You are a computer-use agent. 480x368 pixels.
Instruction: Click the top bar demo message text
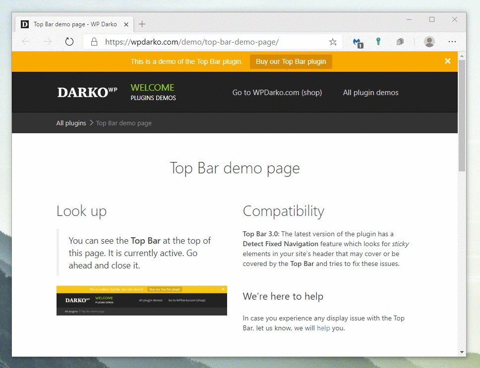pyautogui.click(x=186, y=61)
